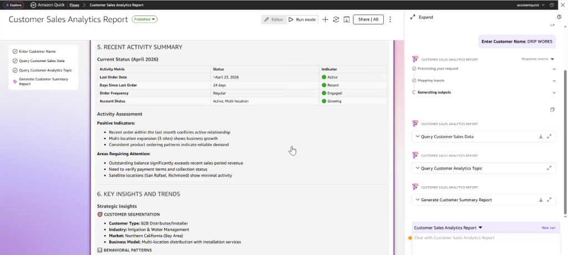The height and width of the screenshot is (255, 568).
Task: Start a New run
Action: pyautogui.click(x=548, y=228)
